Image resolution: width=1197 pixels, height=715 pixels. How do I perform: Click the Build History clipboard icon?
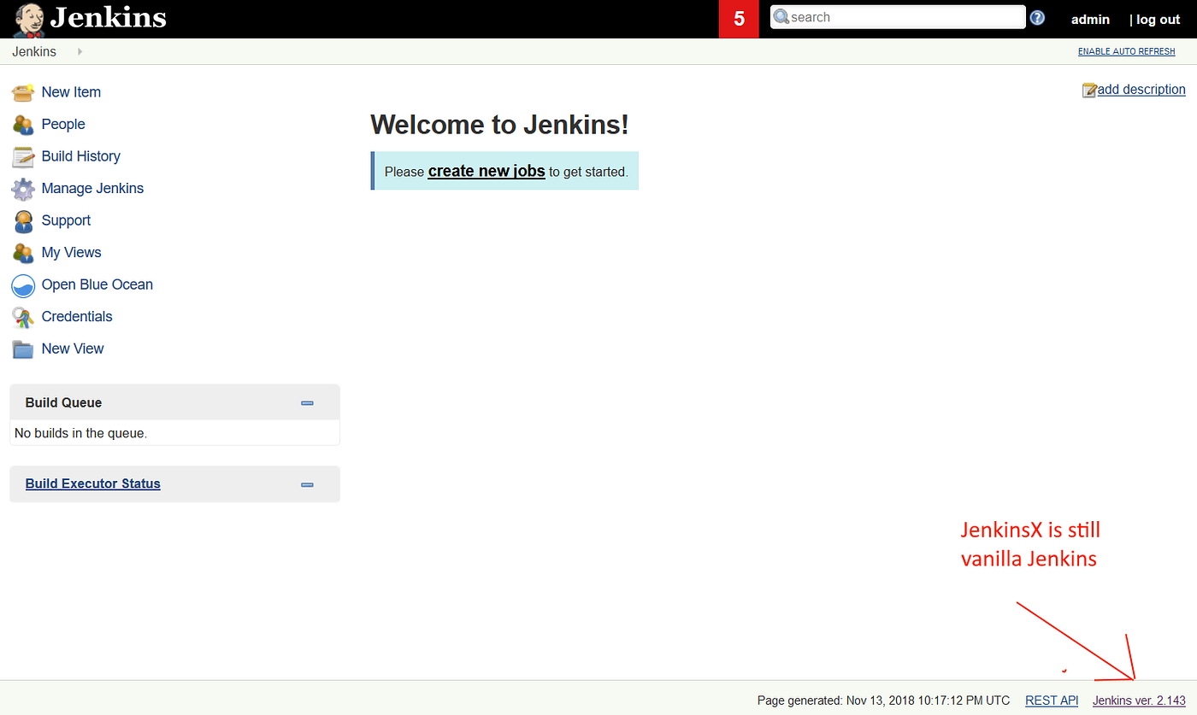[22, 155]
